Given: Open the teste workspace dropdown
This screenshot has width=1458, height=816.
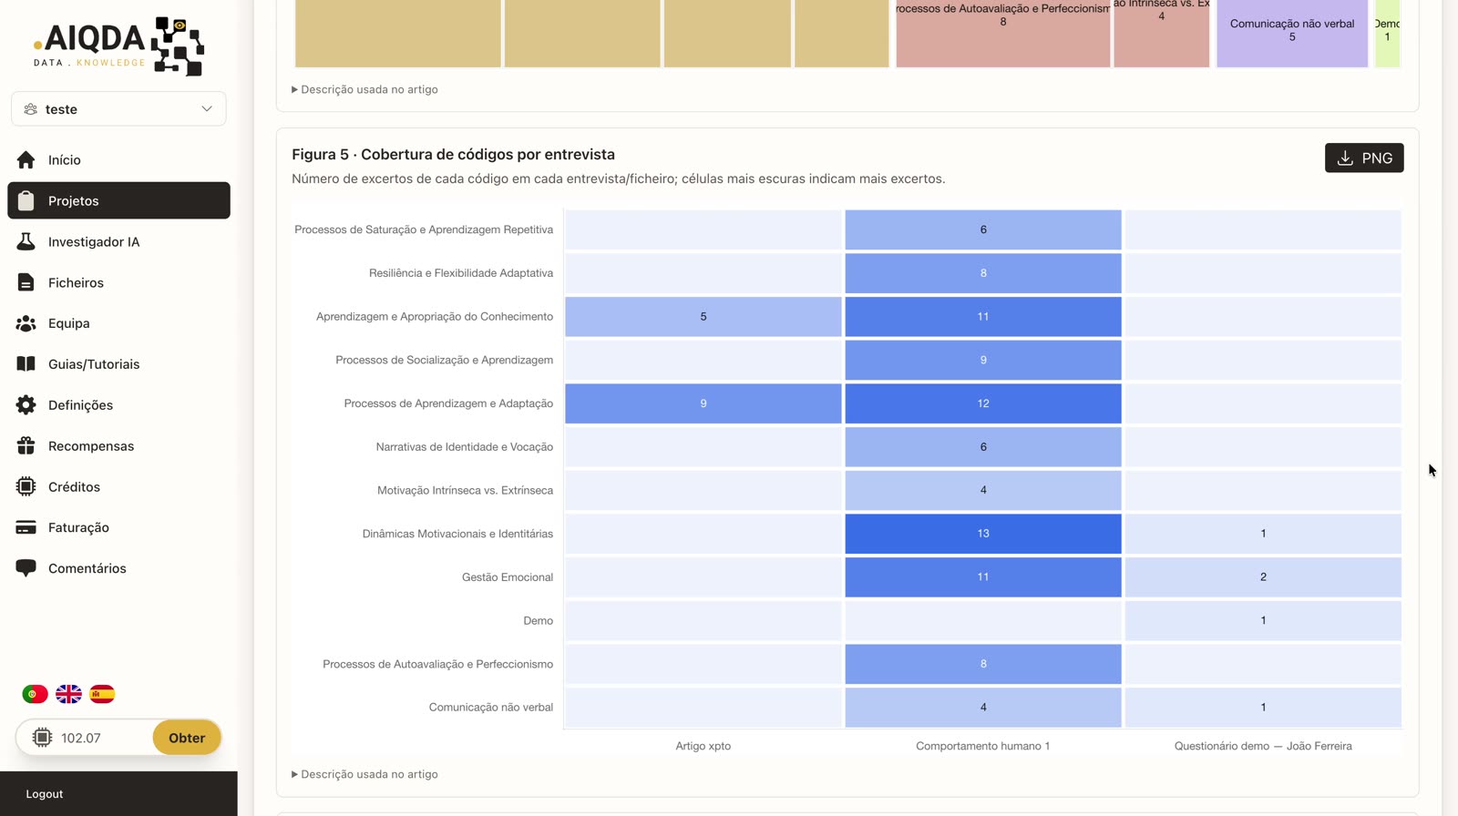Looking at the screenshot, I should coord(118,109).
